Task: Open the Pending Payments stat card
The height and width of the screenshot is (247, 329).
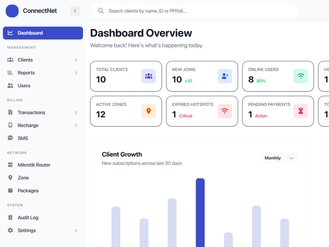Action: coord(278,111)
